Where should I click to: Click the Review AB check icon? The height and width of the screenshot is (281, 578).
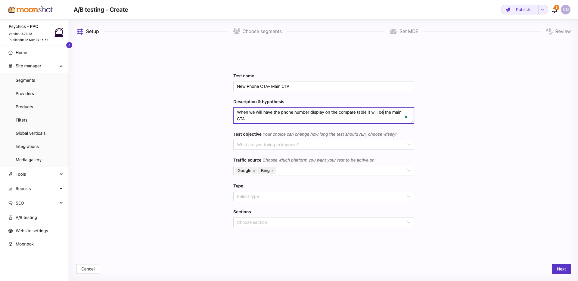point(549,31)
